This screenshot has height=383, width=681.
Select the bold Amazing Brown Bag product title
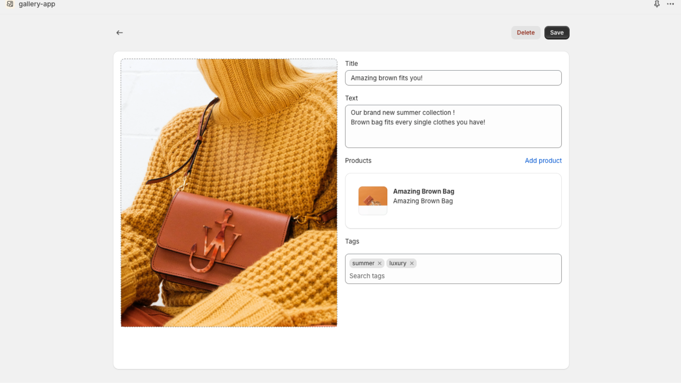pyautogui.click(x=423, y=191)
